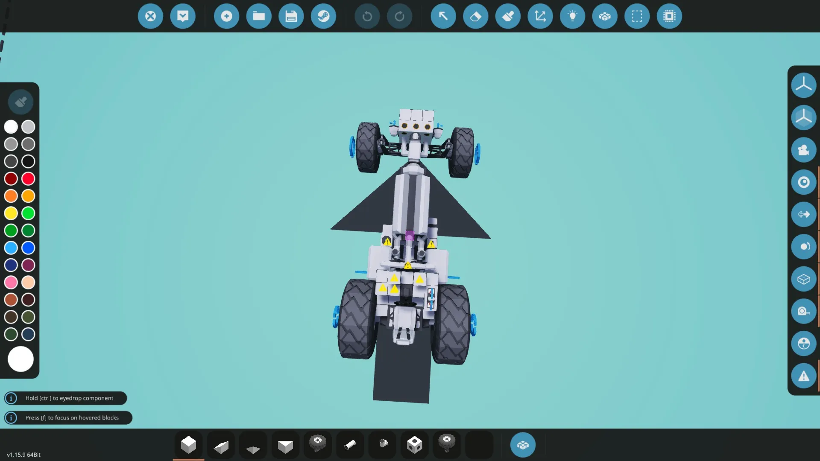Toggle the camera view mode button

tap(803, 150)
